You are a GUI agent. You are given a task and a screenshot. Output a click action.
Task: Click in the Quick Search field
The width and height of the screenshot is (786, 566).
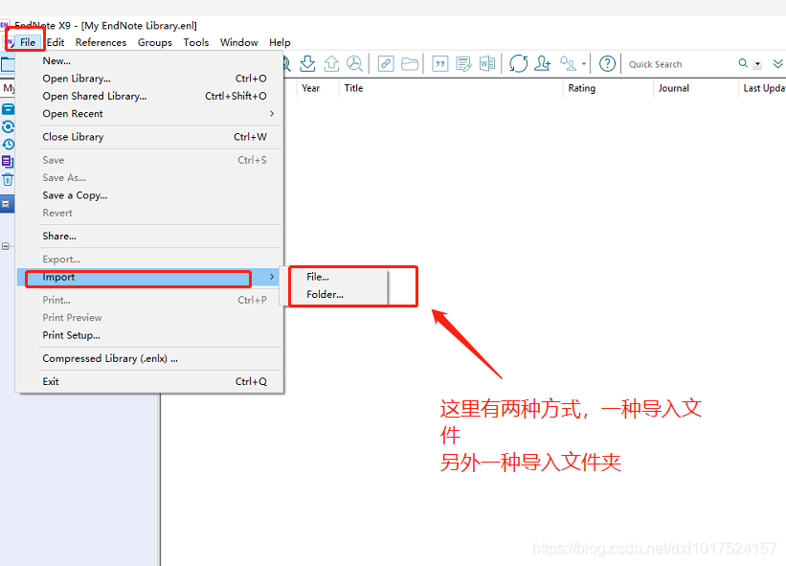681,64
